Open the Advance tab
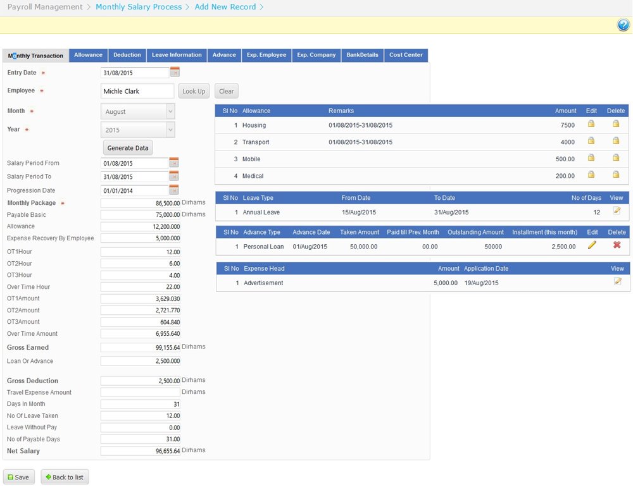 click(224, 55)
